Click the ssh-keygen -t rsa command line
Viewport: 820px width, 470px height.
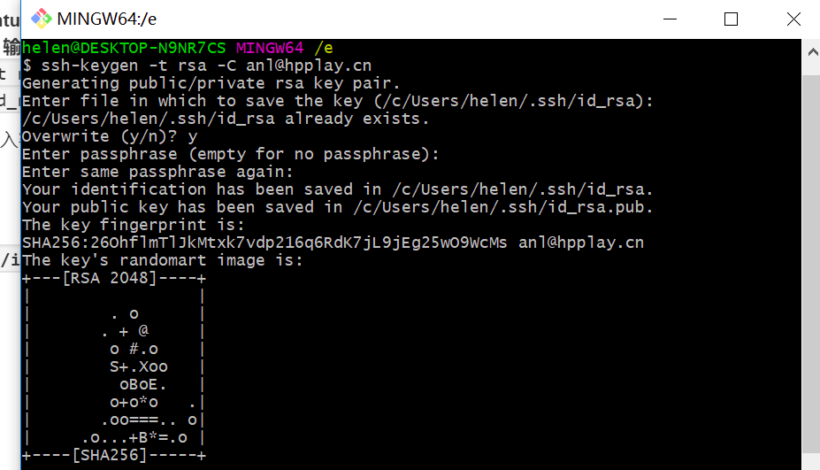click(x=196, y=65)
